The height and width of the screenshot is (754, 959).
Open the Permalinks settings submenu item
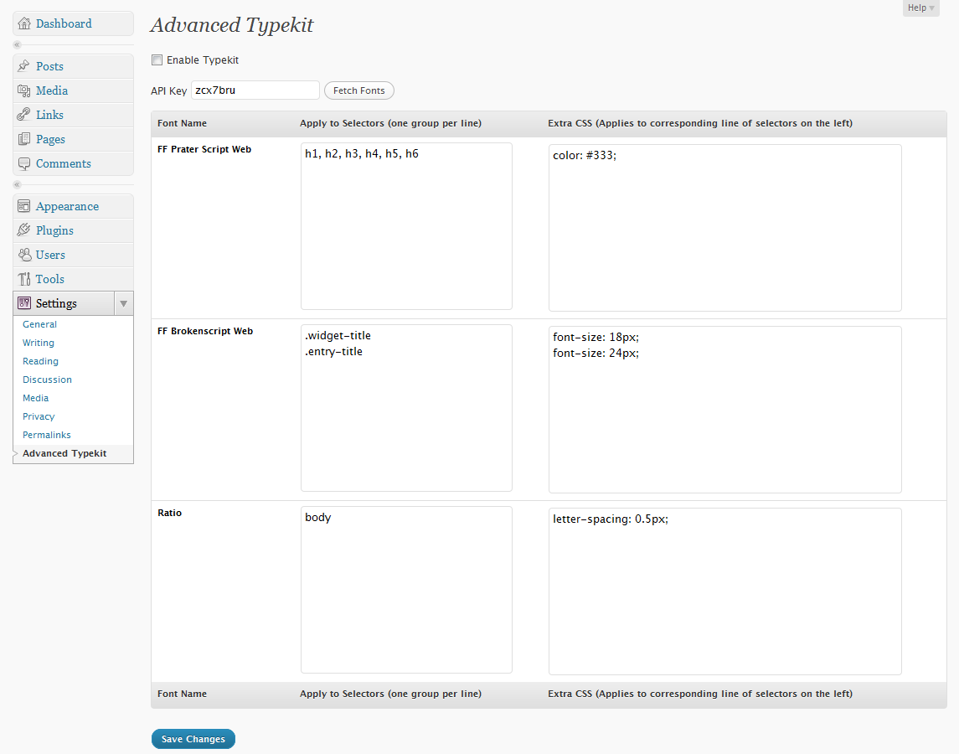[47, 435]
